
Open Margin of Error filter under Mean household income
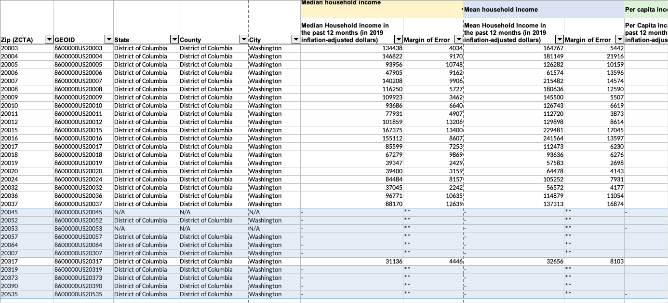pyautogui.click(x=620, y=40)
